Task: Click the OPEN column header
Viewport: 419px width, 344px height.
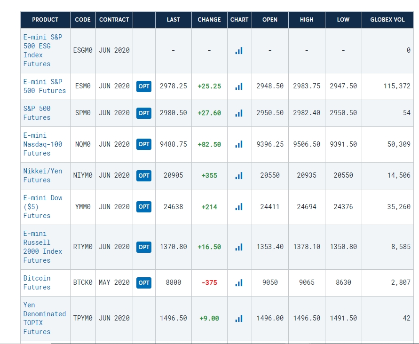Action: (270, 20)
